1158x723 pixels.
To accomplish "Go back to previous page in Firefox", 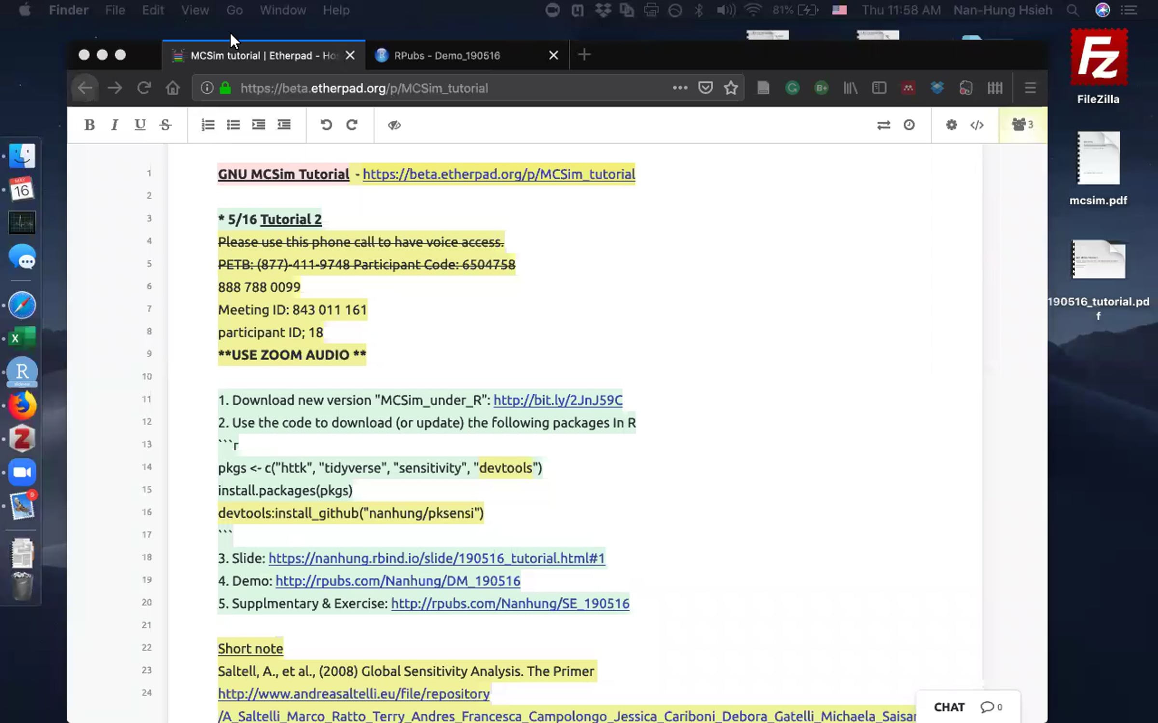I will [x=85, y=88].
